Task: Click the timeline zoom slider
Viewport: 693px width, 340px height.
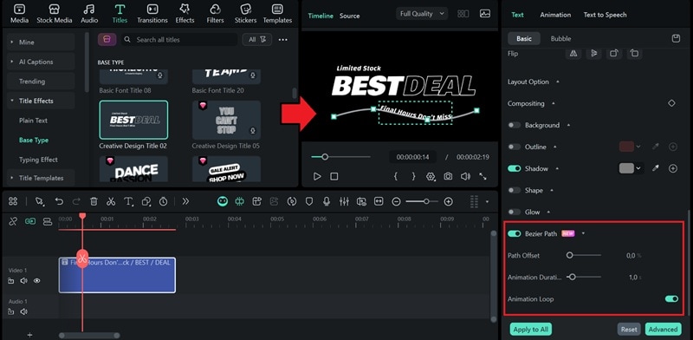Action: coord(422,201)
